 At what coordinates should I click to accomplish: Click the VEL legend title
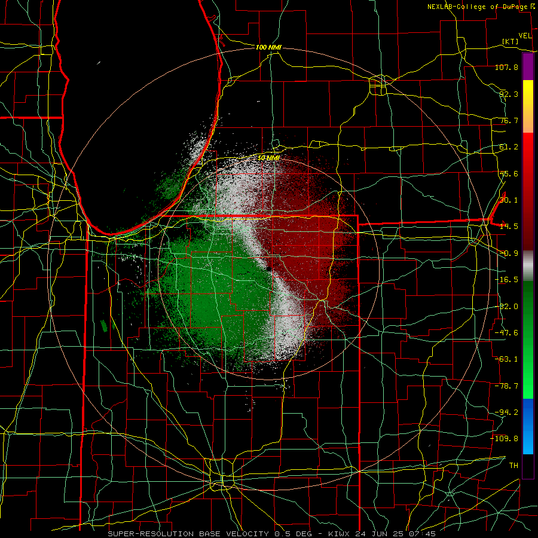tap(525, 36)
